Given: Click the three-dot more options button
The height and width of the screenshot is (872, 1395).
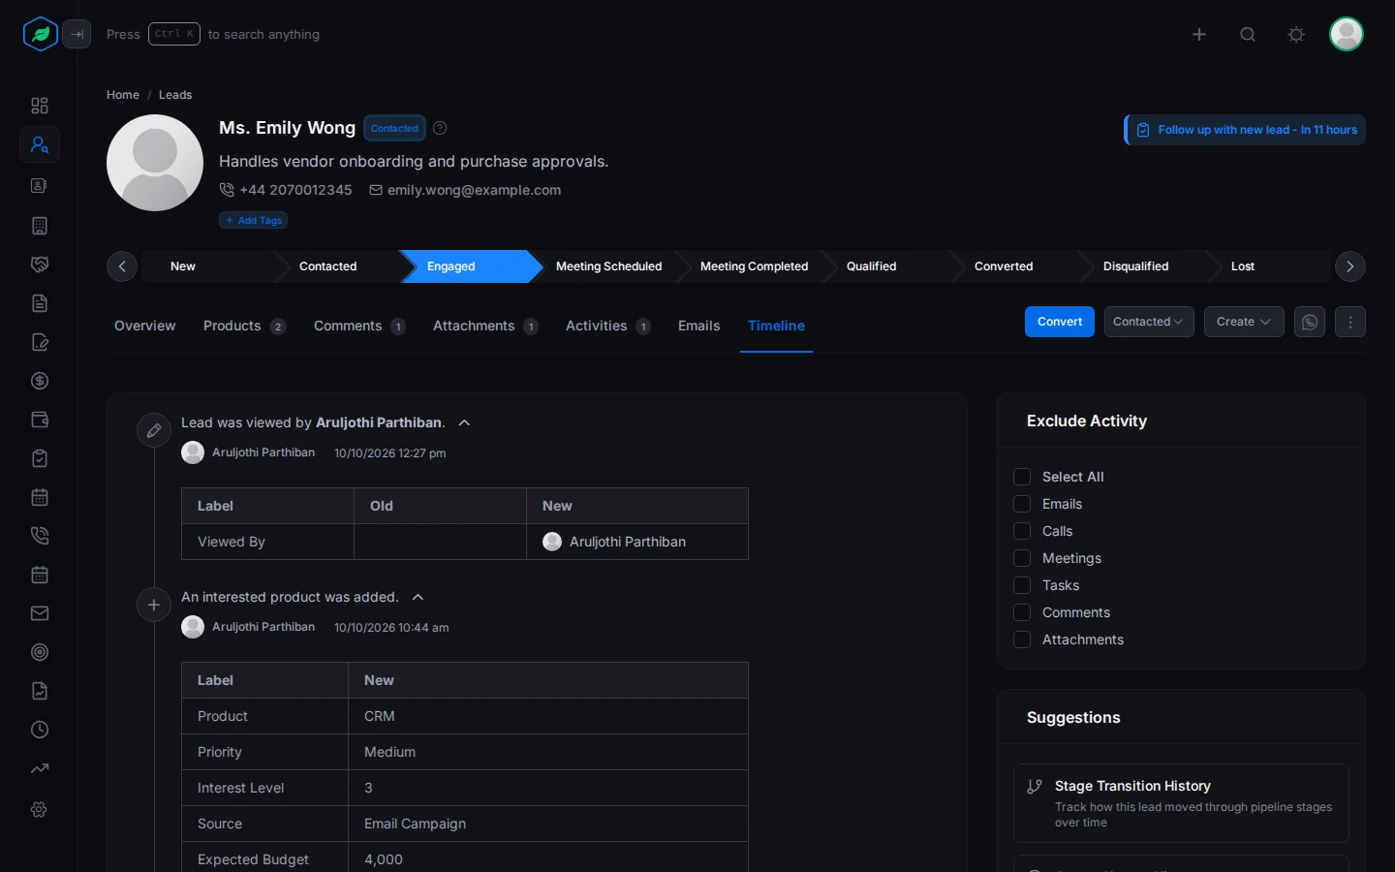Looking at the screenshot, I should [x=1350, y=322].
